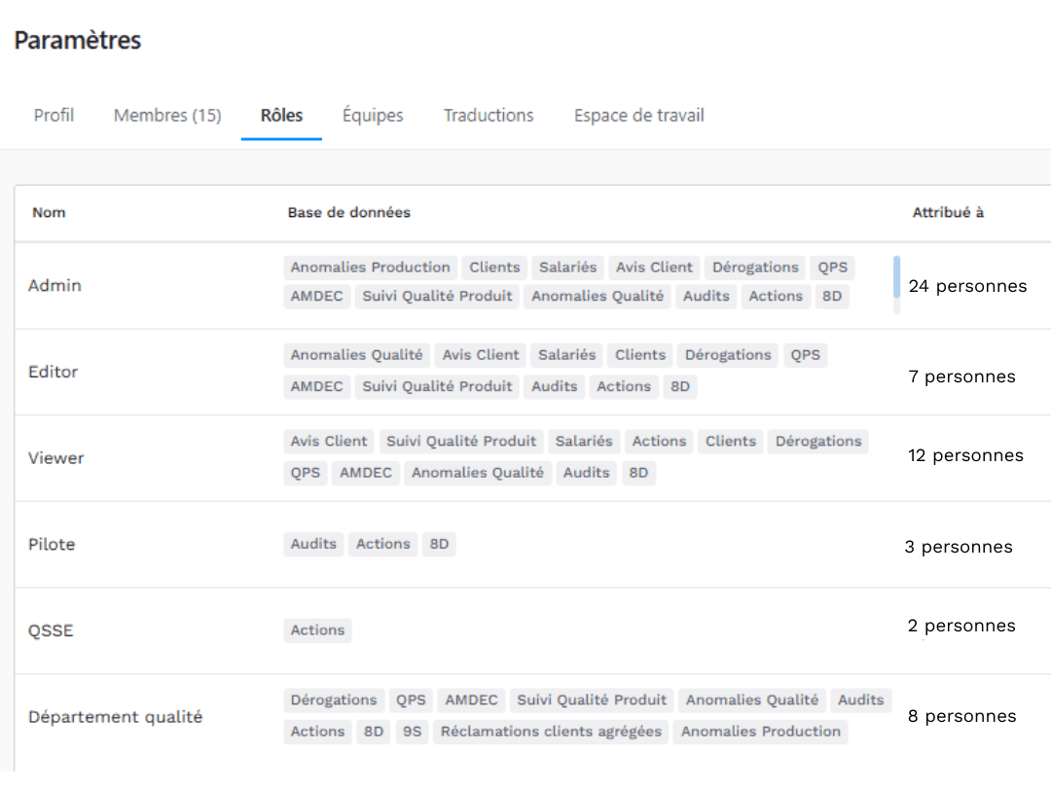Click the Paramètres page title
Screen dimensions: 1051x789
(x=78, y=40)
